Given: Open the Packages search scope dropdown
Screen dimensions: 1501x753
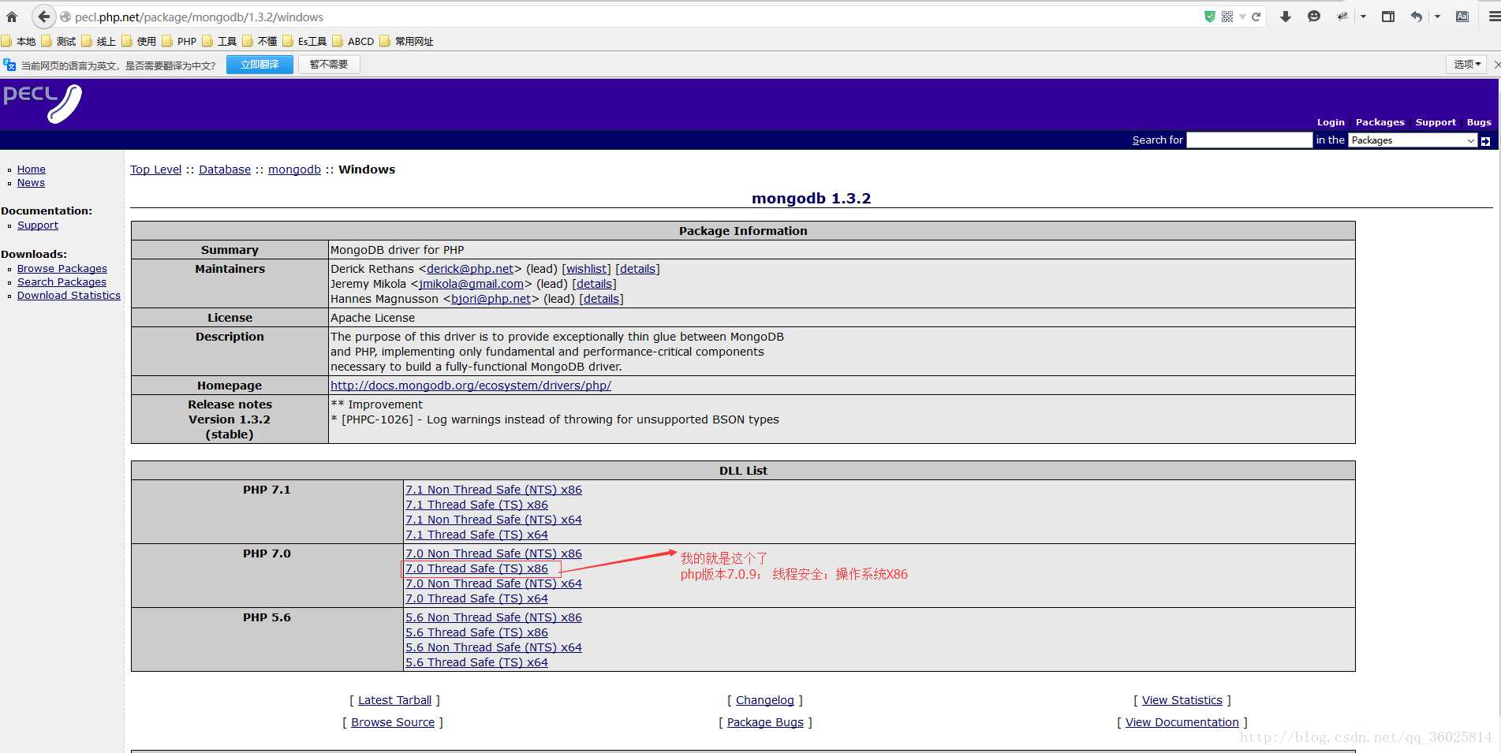Looking at the screenshot, I should [1412, 140].
